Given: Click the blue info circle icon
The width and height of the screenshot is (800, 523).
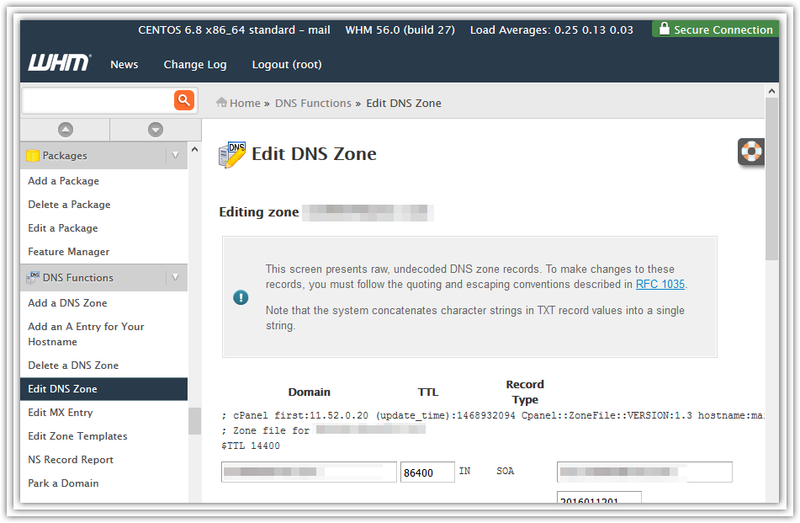Looking at the screenshot, I should [240, 297].
